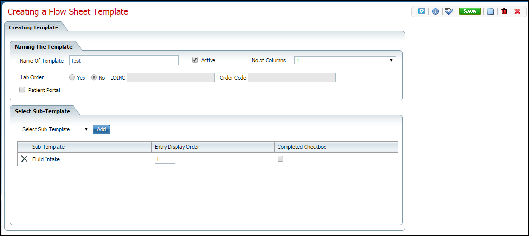Expand the Select Sub-Template dropdown

[56, 129]
